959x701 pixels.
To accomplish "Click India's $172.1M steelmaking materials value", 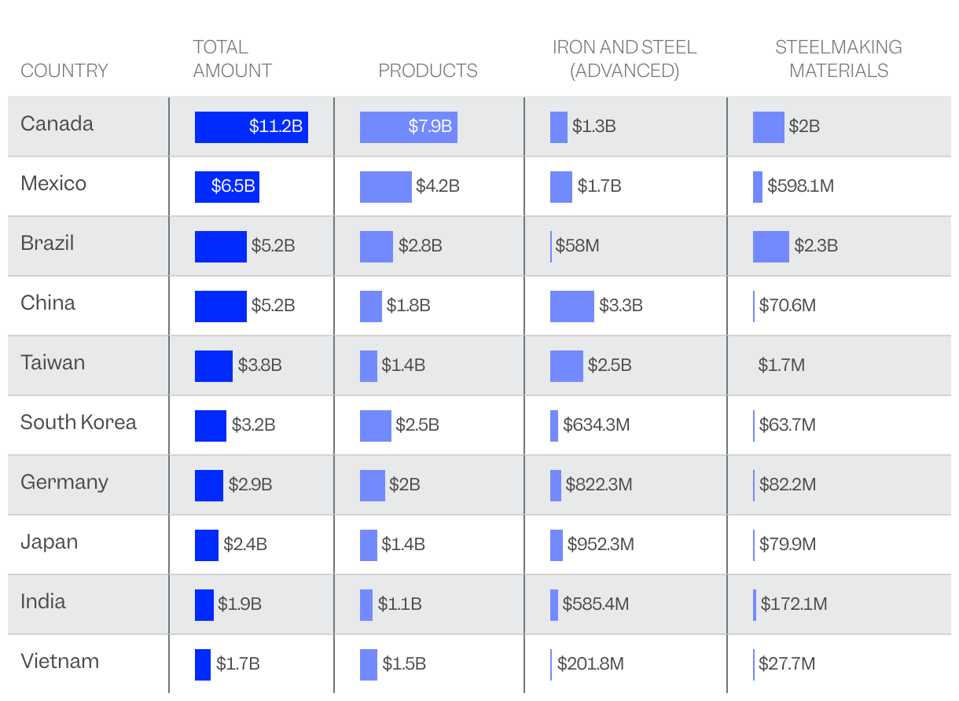I will [x=793, y=604].
